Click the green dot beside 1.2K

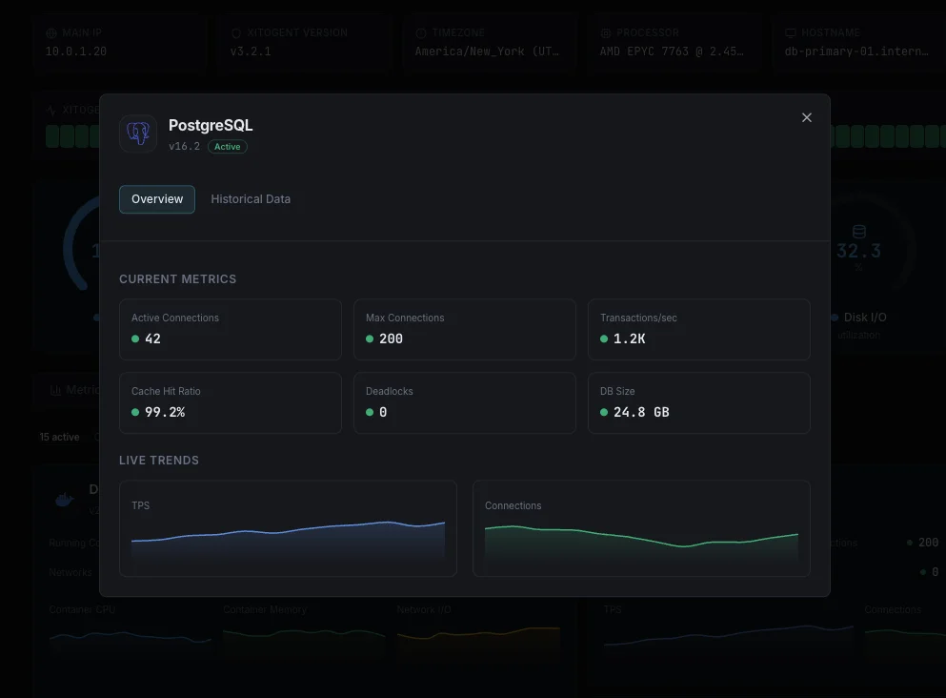coord(604,339)
